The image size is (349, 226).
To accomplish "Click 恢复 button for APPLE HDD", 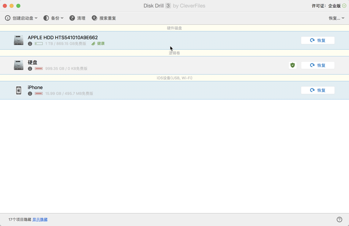I will pos(318,40).
